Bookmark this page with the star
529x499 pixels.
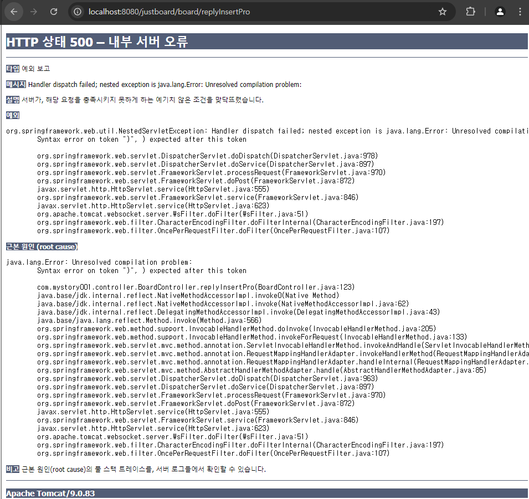tap(442, 12)
